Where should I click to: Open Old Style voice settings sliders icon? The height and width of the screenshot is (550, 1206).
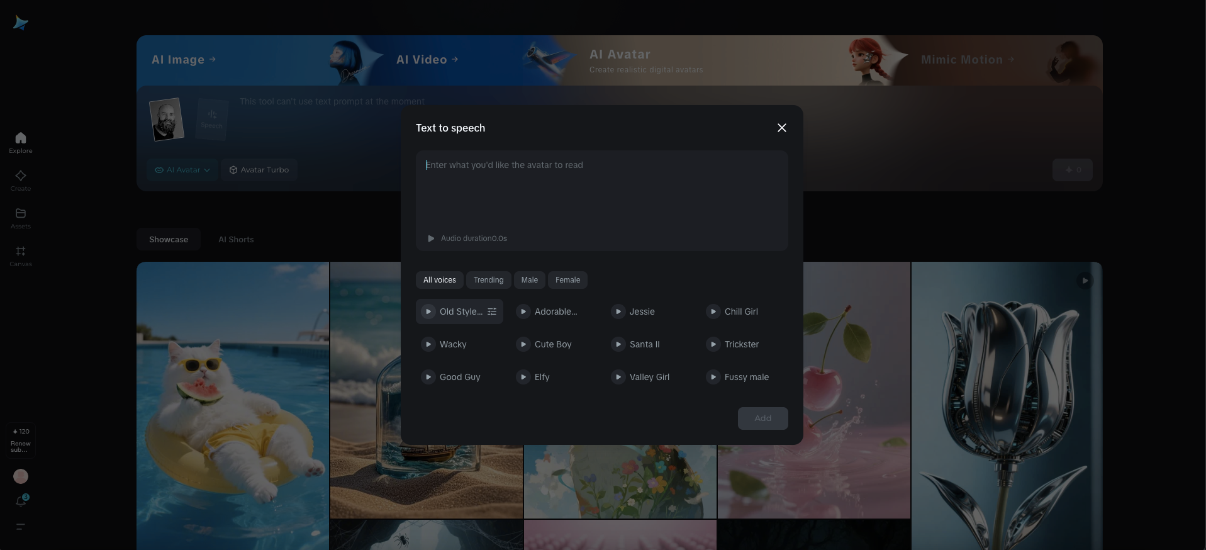492,311
